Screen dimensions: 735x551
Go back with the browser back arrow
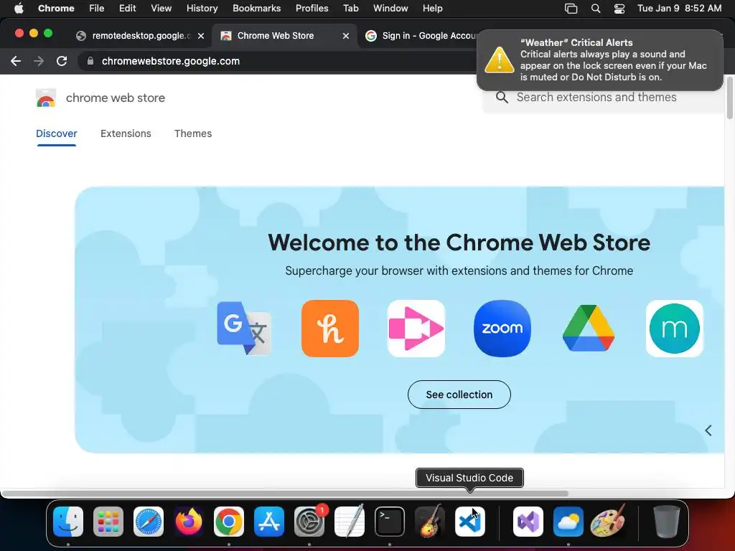16,61
